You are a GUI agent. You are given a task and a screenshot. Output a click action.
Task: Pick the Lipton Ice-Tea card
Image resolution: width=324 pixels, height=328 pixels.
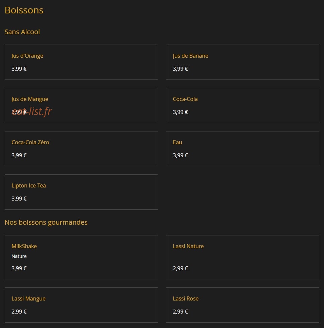(x=81, y=192)
